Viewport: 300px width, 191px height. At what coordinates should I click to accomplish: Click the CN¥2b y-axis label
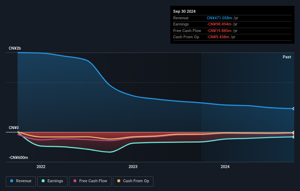point(15,48)
